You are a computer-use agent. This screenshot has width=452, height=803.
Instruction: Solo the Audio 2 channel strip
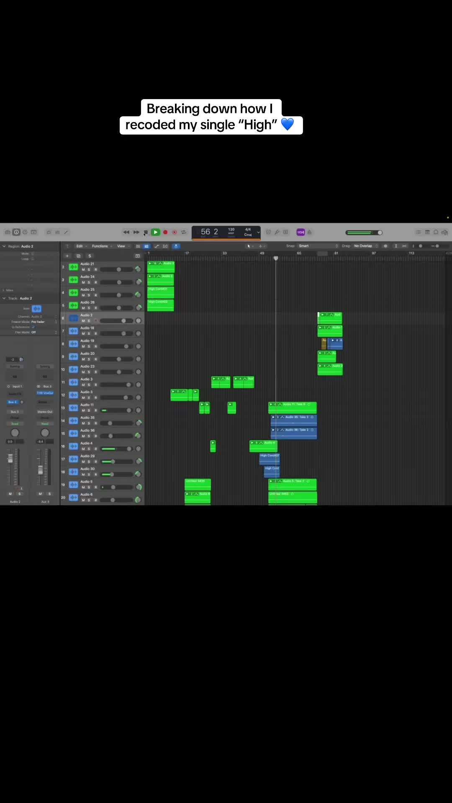coord(19,494)
